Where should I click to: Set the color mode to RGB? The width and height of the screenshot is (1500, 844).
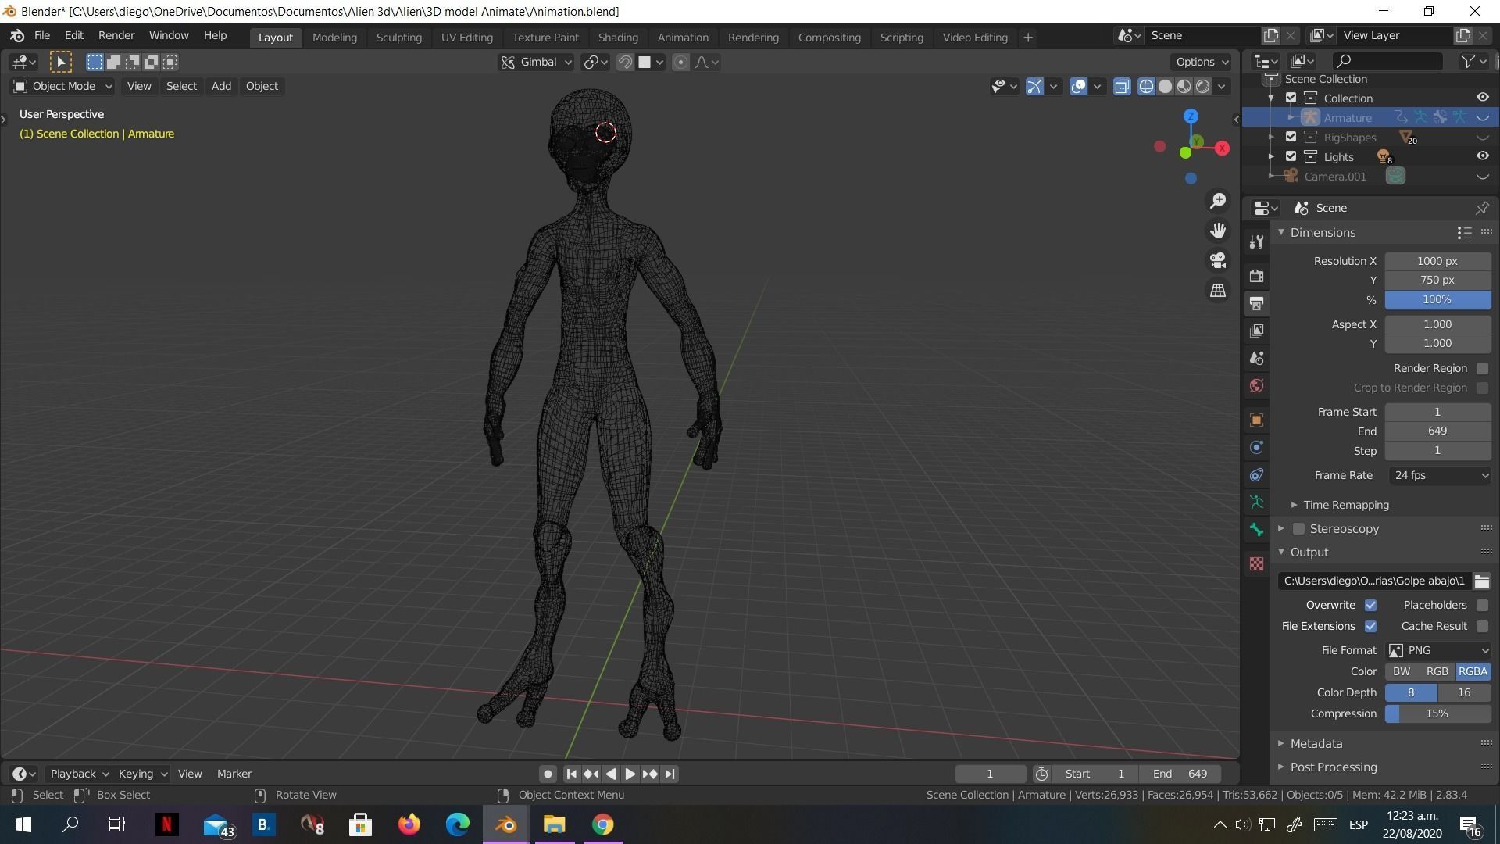pyautogui.click(x=1437, y=671)
